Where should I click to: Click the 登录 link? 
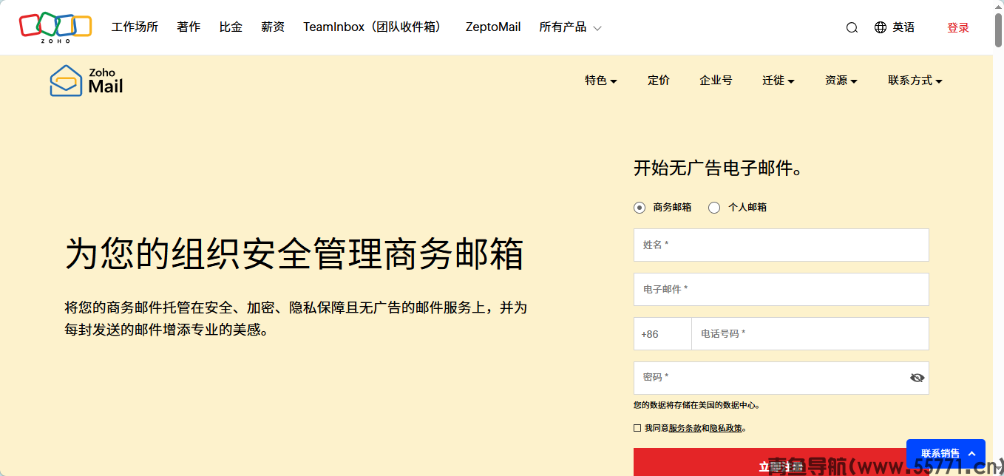[x=958, y=28]
